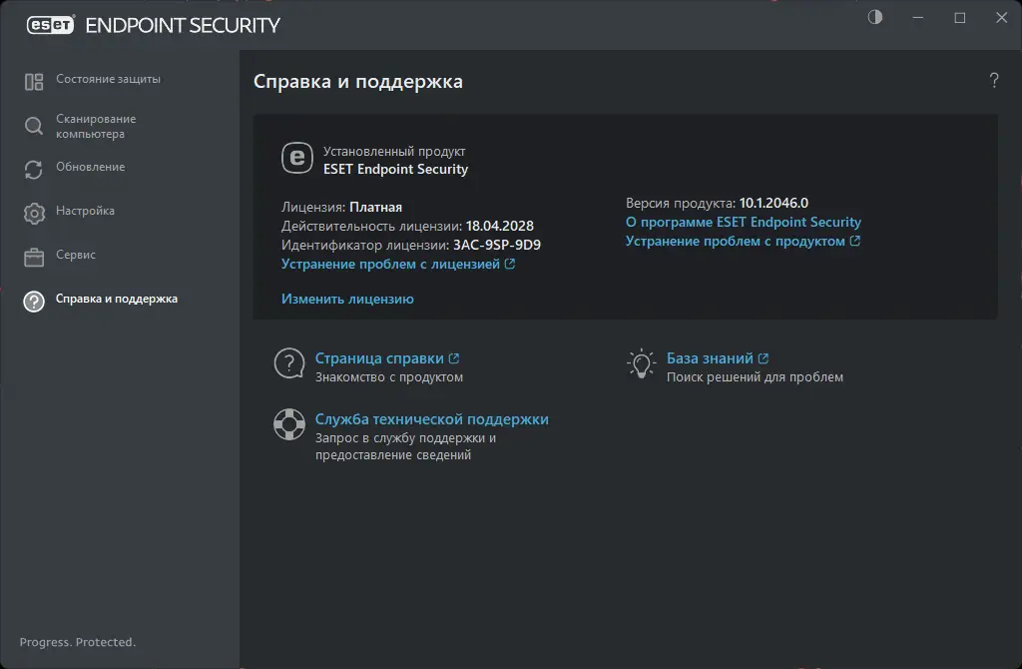The width and height of the screenshot is (1022, 669).
Task: Open the Состояние защиты section
Action: click(108, 79)
